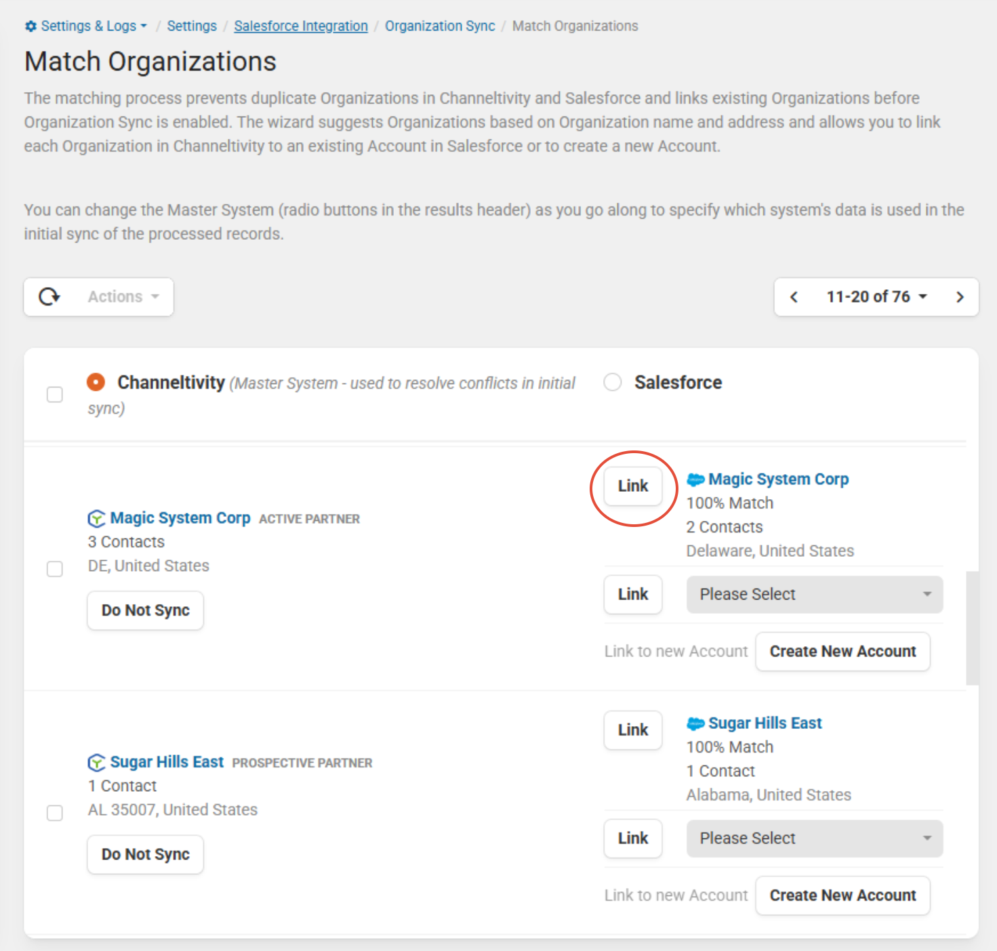Toggle the select-all checkbox in results header
This screenshot has height=951, width=997.
coord(55,394)
